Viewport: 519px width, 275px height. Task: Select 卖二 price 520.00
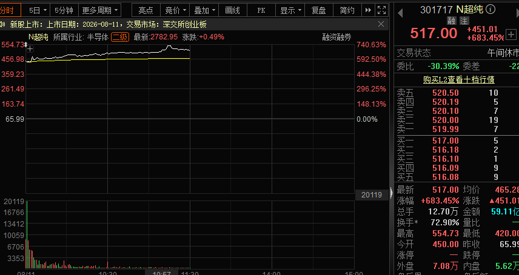[x=446, y=120]
